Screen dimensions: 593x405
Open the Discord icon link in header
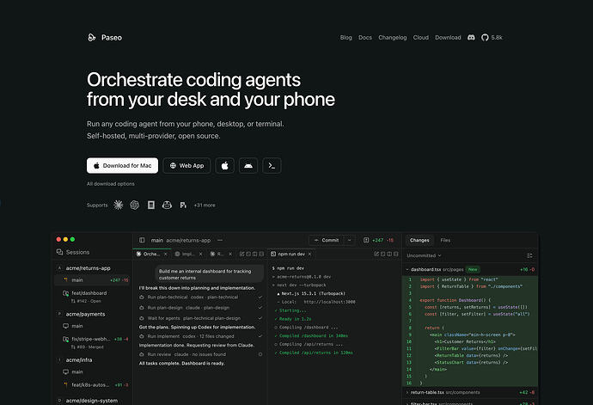471,38
